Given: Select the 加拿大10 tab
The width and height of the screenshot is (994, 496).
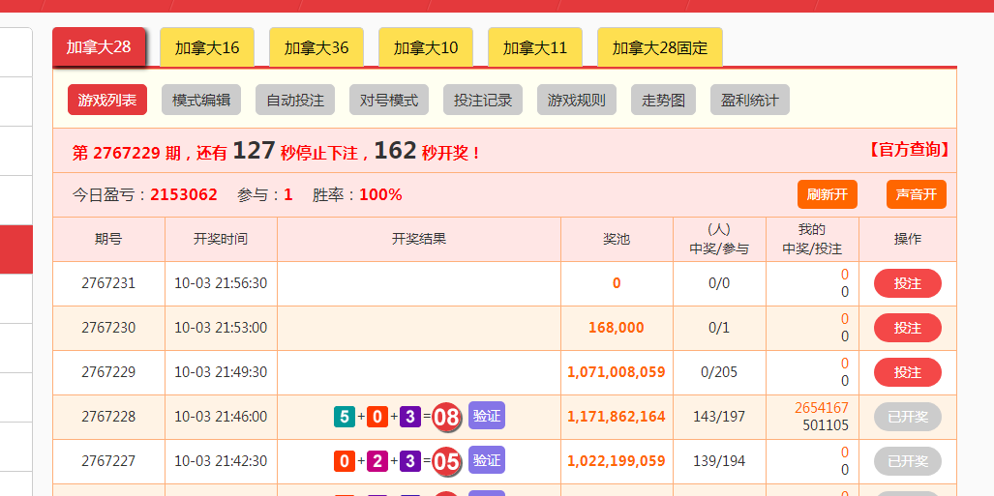Looking at the screenshot, I should tap(426, 47).
